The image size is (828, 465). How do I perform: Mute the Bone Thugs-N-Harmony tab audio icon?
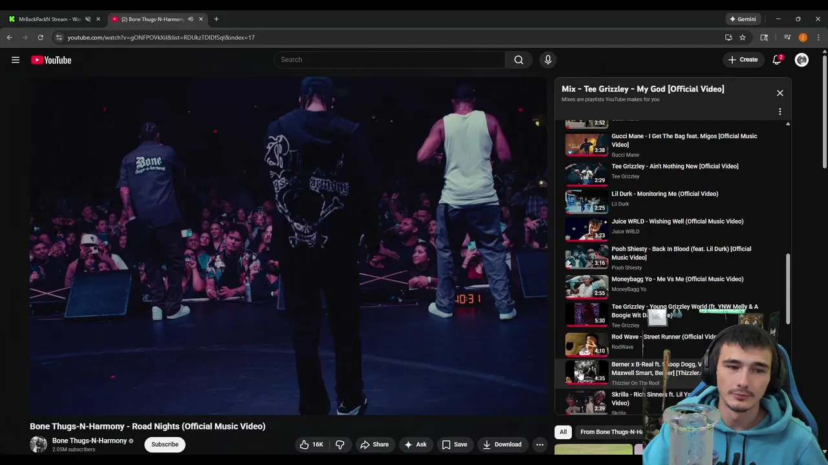[190, 19]
